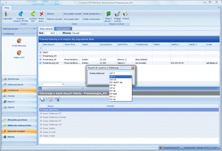Click the red X Koniec pracy icon
This screenshot has width=222, height=151.
point(41,14)
